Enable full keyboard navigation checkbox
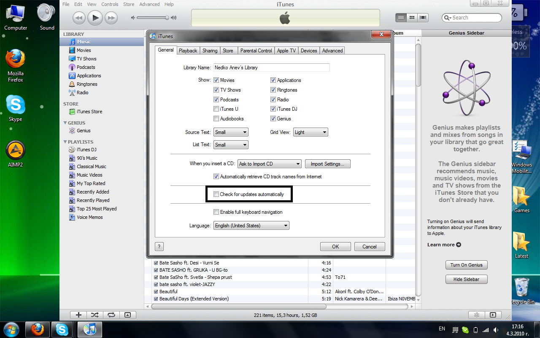 coord(216,212)
